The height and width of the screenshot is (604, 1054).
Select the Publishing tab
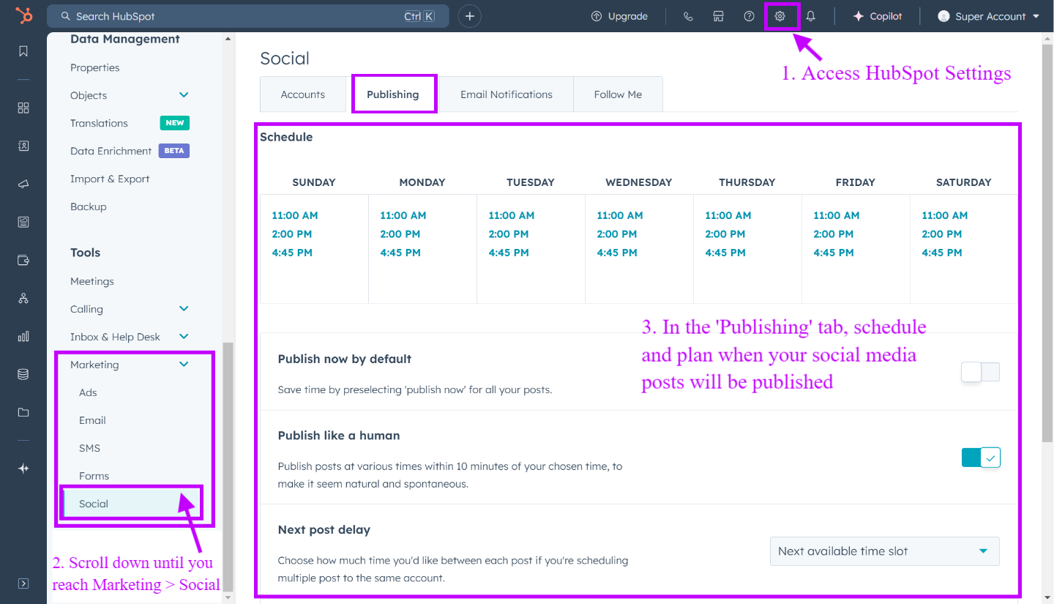pyautogui.click(x=393, y=94)
